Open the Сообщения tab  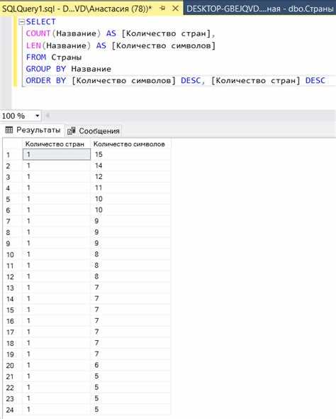94,131
